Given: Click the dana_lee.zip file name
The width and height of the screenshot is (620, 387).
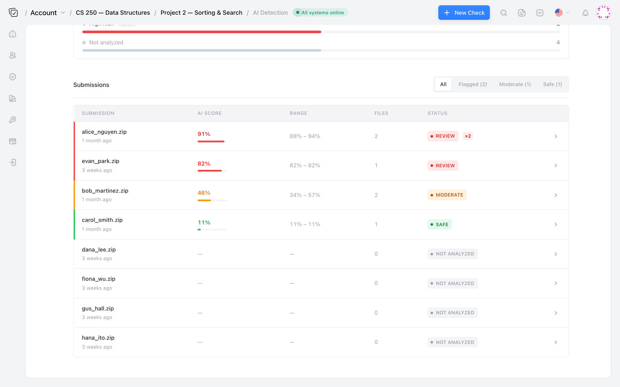Looking at the screenshot, I should pos(99,250).
